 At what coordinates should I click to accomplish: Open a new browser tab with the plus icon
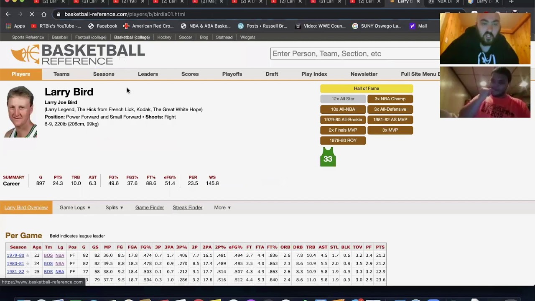511,2
